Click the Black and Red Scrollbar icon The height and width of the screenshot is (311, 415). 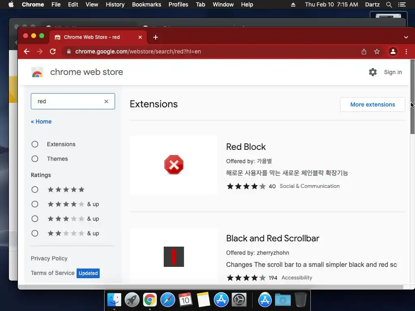point(173,256)
